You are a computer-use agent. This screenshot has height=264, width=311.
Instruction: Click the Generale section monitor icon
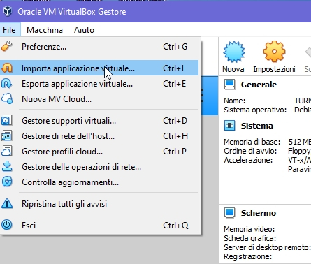[x=229, y=85]
